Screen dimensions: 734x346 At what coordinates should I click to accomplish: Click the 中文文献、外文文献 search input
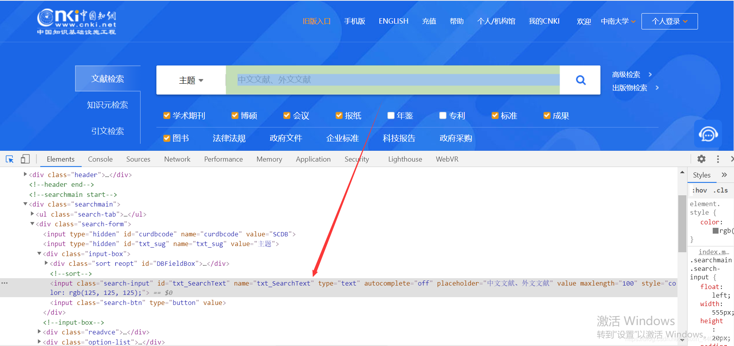point(393,80)
